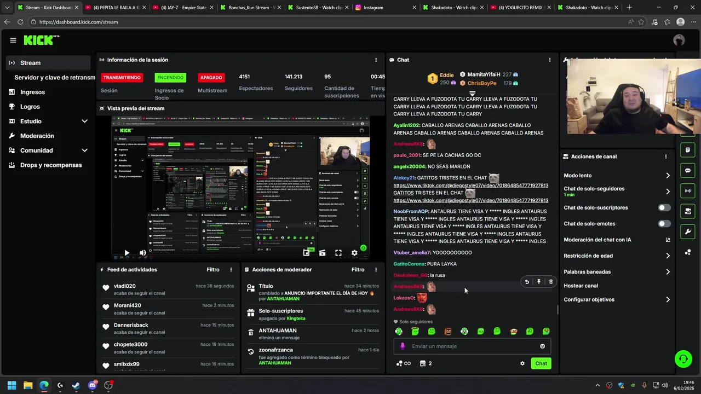Open Palabras baneadas arrow
Viewport: 701px width, 394px height.
(668, 272)
